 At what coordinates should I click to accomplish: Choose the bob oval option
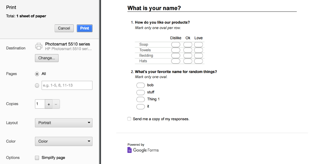click(141, 85)
